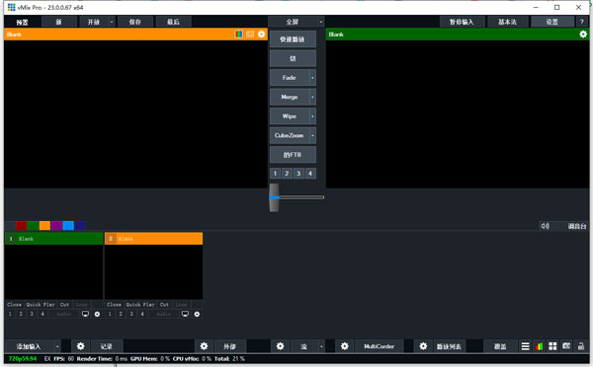
Task: Open Output window settings gear
Action: (583, 35)
